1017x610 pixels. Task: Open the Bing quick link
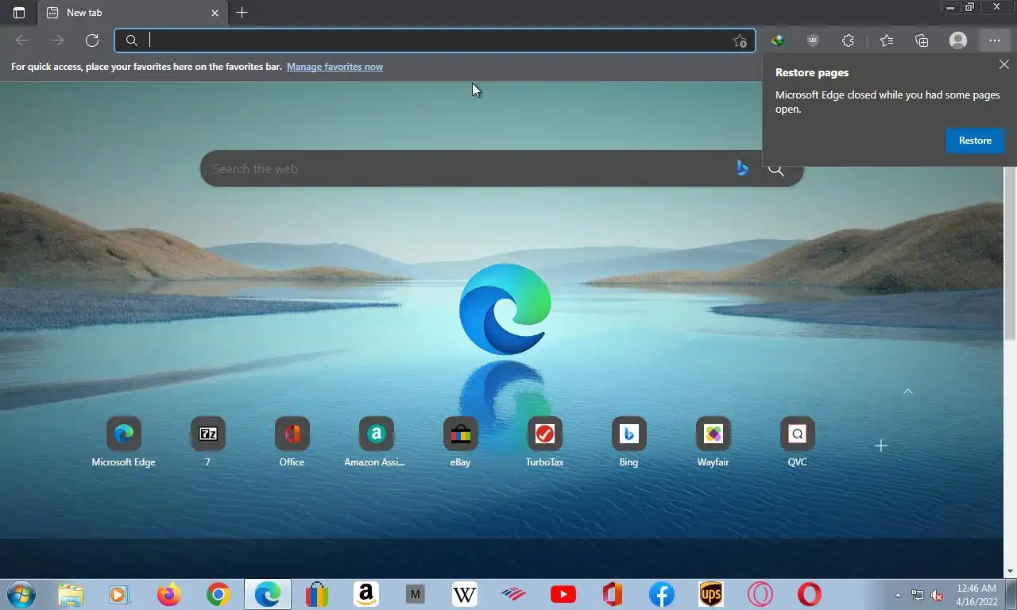[x=629, y=442]
